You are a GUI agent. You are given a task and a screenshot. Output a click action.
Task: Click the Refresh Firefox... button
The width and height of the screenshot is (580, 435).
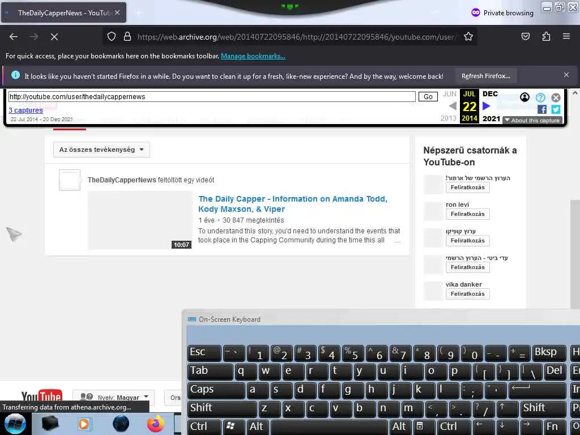coord(485,76)
